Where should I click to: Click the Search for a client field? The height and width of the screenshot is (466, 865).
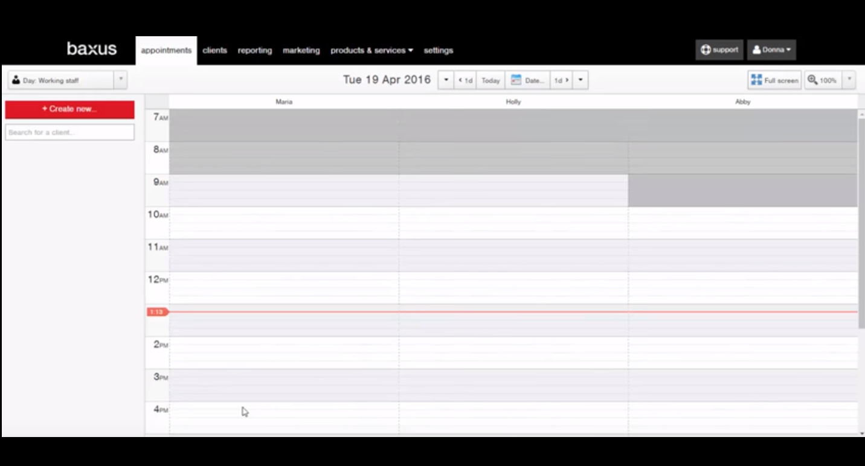[x=69, y=132]
